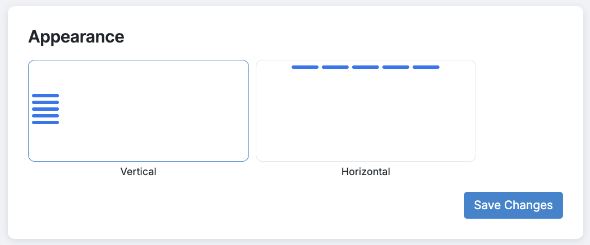Click the Save Changes button
Screen dimensions: 590x245
[x=513, y=205]
